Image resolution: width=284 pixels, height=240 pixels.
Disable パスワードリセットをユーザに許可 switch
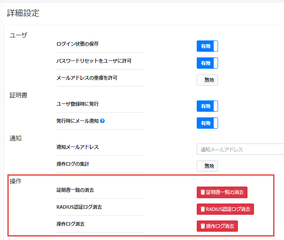pyautogui.click(x=207, y=63)
